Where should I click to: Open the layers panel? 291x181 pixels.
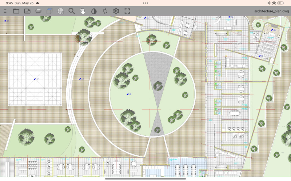[38, 11]
